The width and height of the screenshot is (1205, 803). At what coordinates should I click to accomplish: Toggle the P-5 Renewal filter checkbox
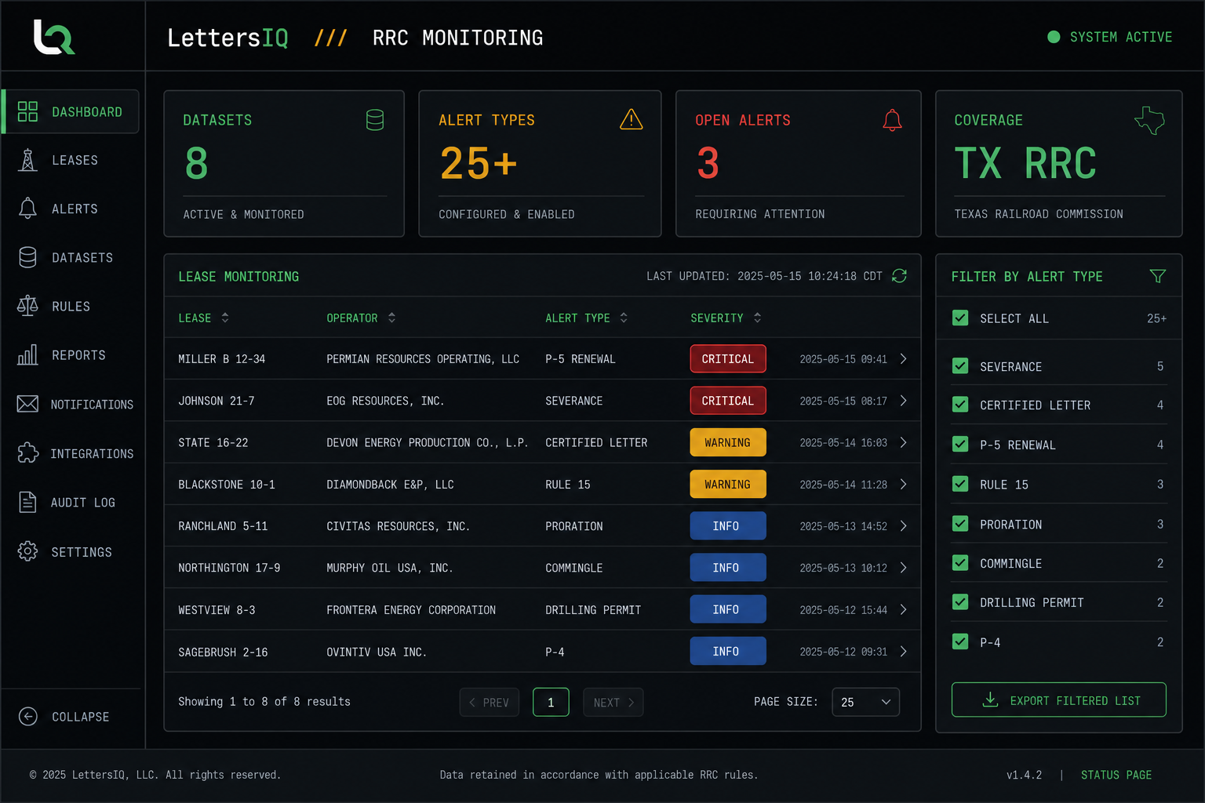click(x=959, y=444)
